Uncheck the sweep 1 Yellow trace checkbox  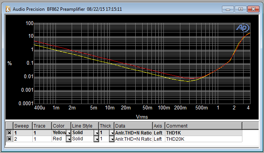click(x=9, y=133)
